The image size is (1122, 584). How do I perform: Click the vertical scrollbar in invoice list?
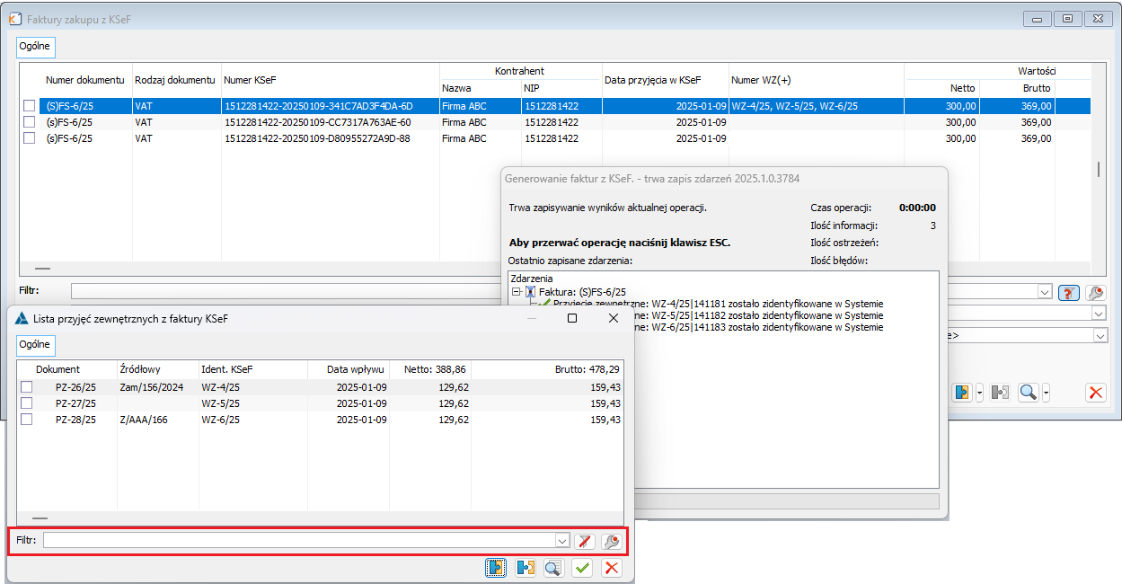click(x=1097, y=170)
